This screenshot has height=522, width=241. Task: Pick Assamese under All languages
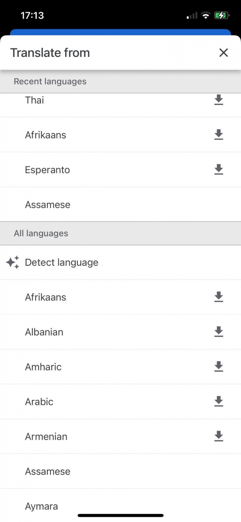(x=48, y=471)
